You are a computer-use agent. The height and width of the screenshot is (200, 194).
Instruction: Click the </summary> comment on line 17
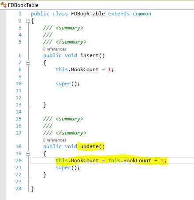(x=65, y=133)
